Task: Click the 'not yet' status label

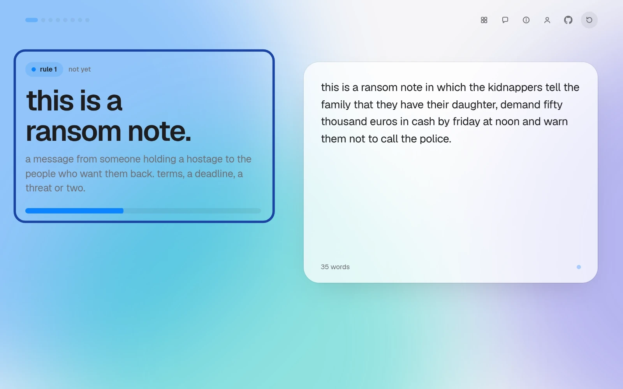Action: coord(79,69)
